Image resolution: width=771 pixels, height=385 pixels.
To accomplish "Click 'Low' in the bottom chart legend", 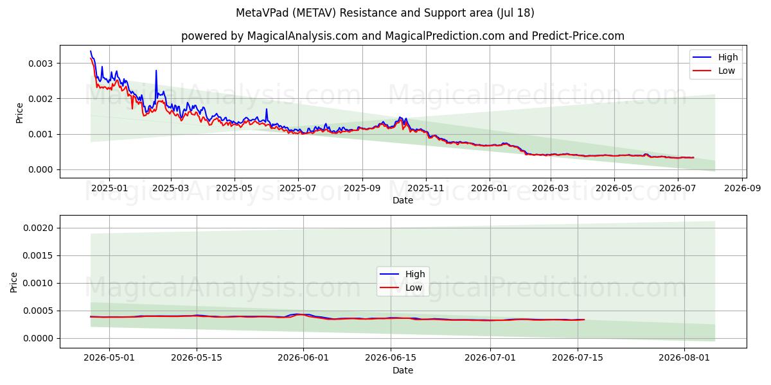I will (414, 287).
